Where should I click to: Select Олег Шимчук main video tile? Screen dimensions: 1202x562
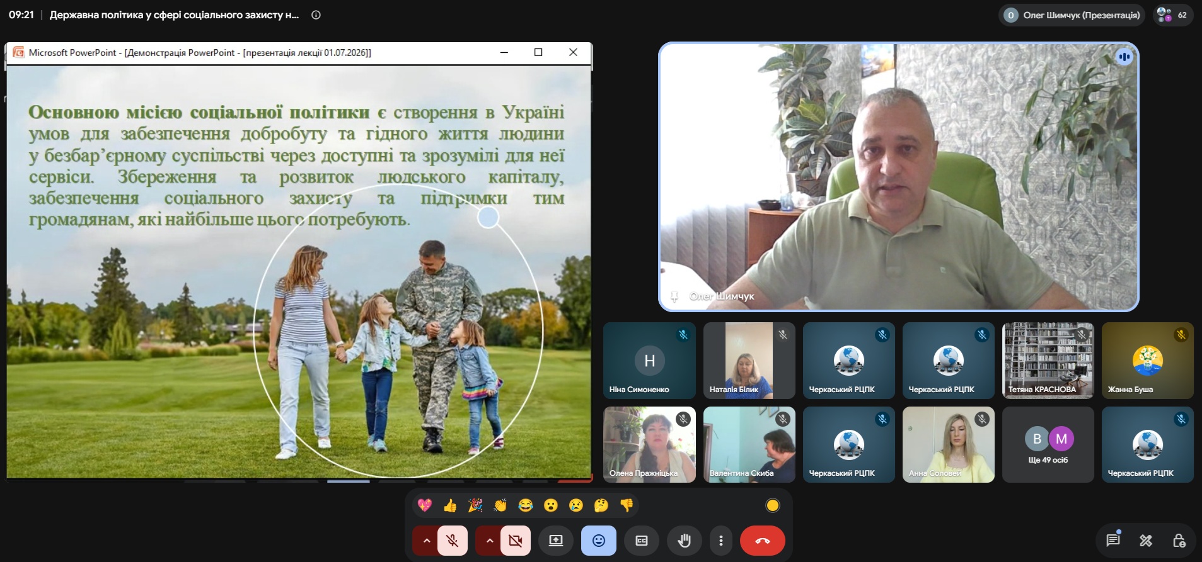899,177
